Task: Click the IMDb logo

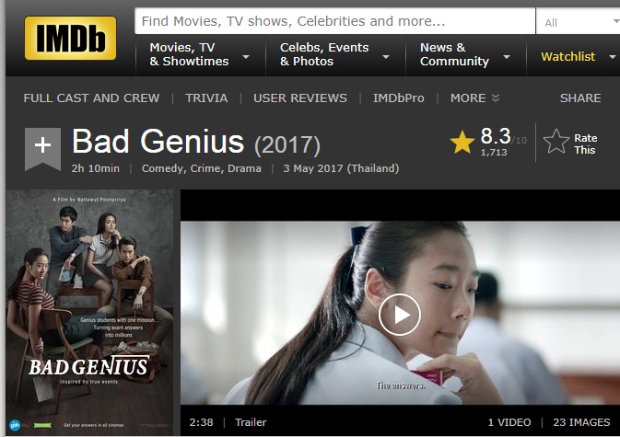Action: pyautogui.click(x=70, y=38)
